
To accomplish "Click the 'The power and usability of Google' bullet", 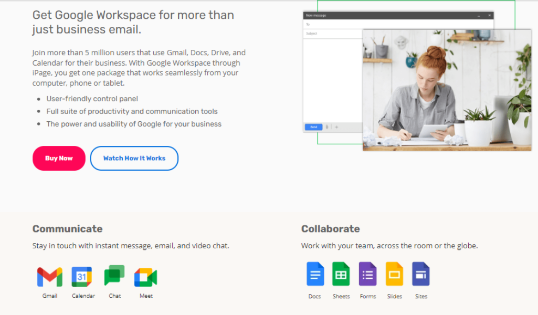I will point(134,124).
